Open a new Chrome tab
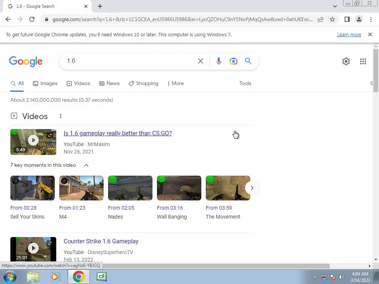This screenshot has height=284, width=379. point(100,6)
